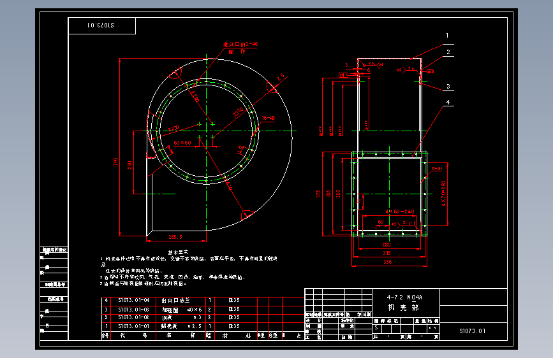Click the 280 vertical dimension beside the scroll casing
The width and height of the screenshot is (553, 358).
coord(129,165)
